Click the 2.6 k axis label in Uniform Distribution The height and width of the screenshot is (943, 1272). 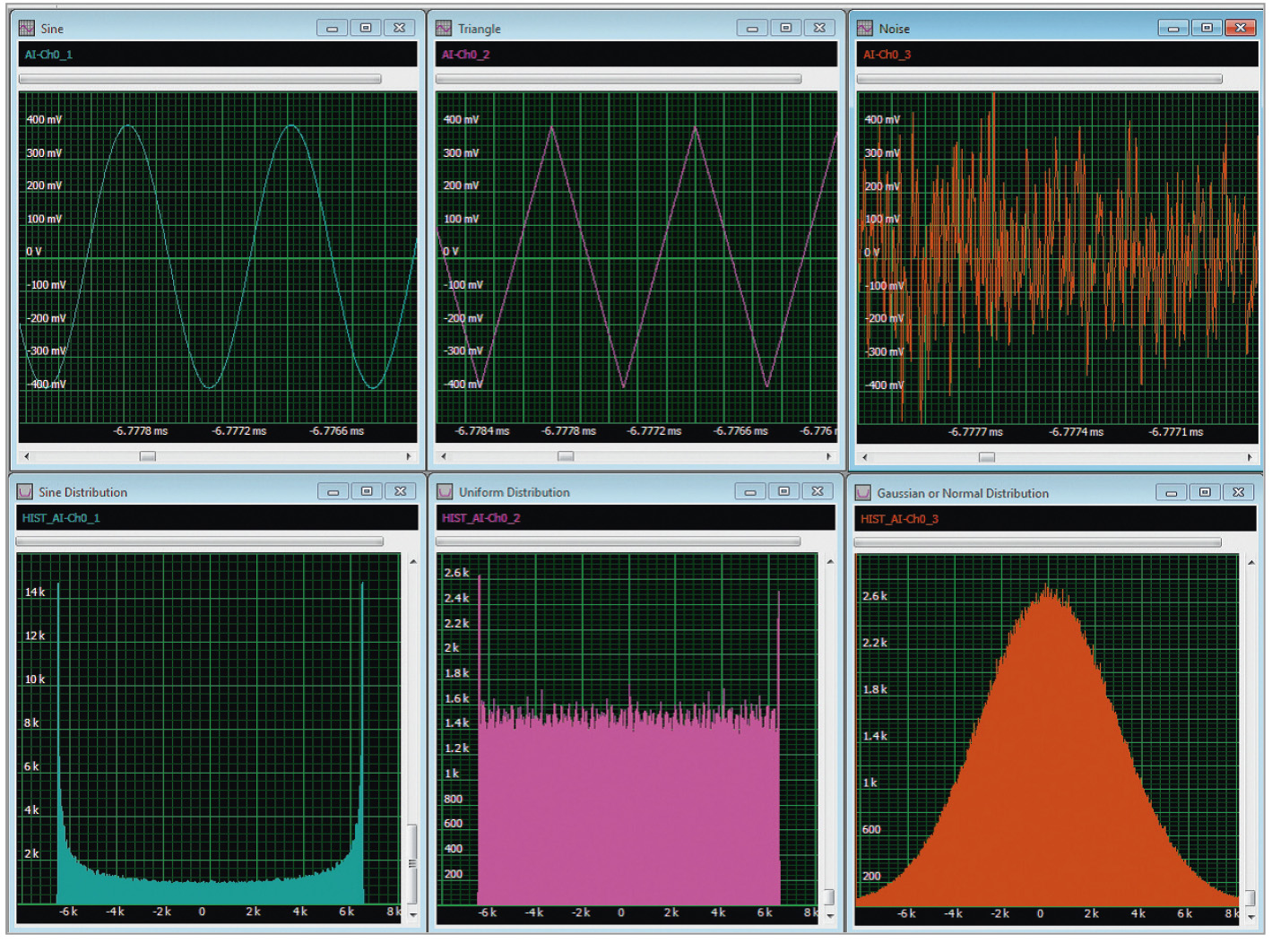tap(457, 572)
